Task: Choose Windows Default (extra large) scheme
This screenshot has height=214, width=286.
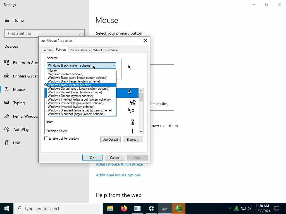Action: click(82, 89)
